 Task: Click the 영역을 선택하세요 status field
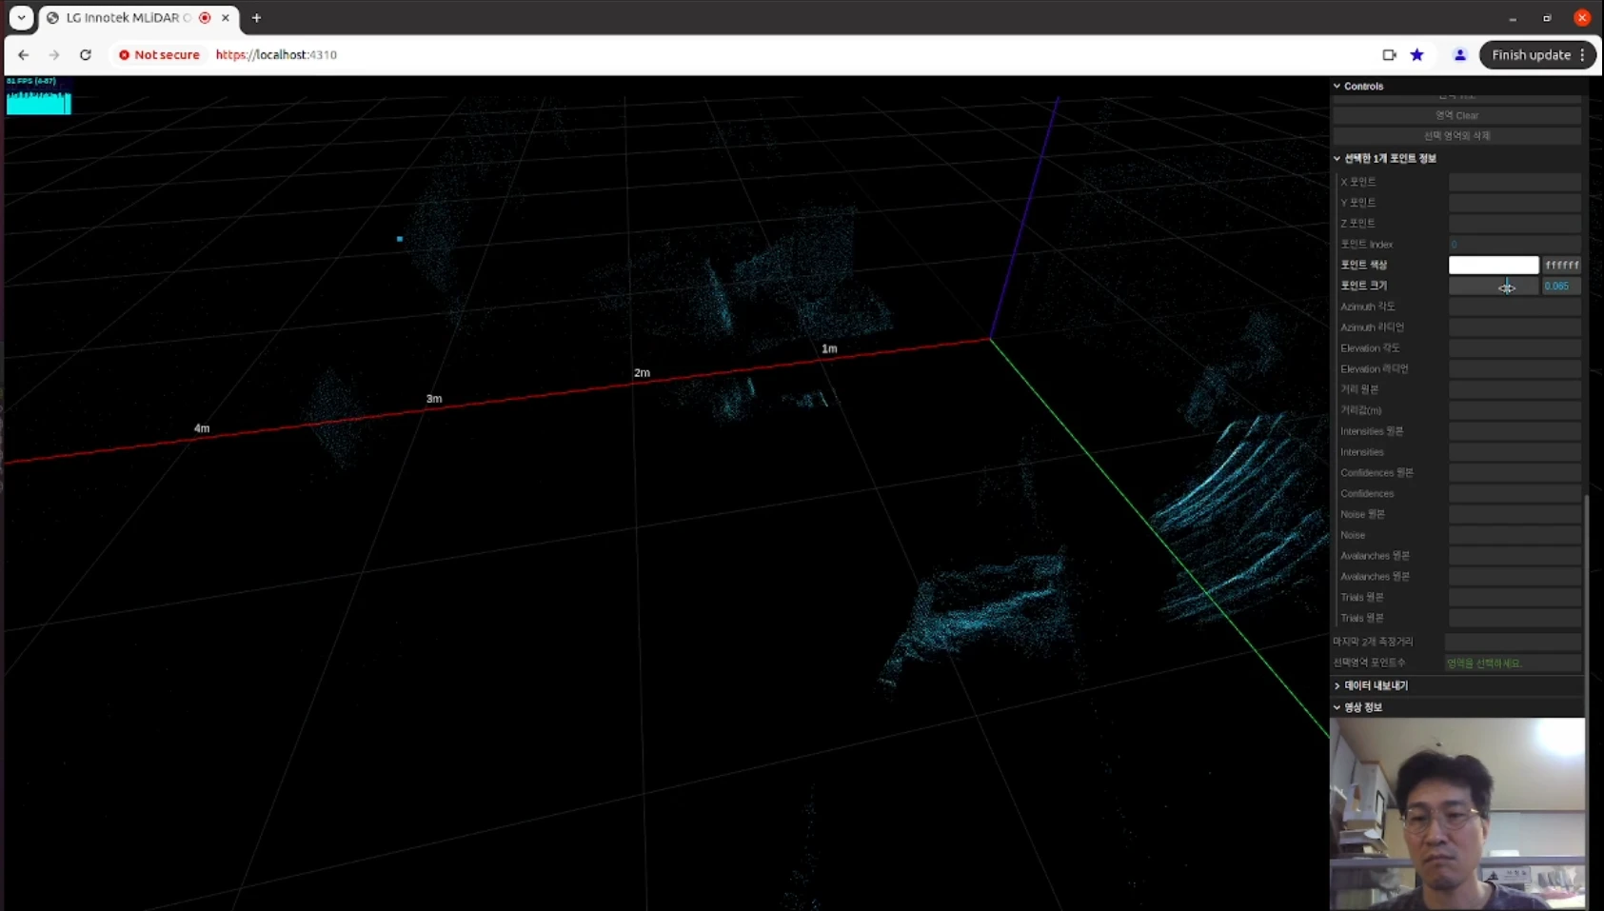[1513, 663]
